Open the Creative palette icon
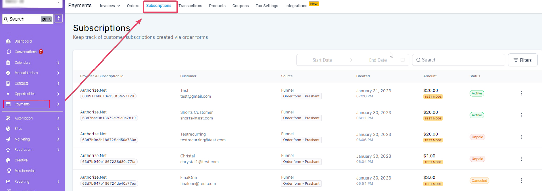The width and height of the screenshot is (542, 191). coord(8,160)
